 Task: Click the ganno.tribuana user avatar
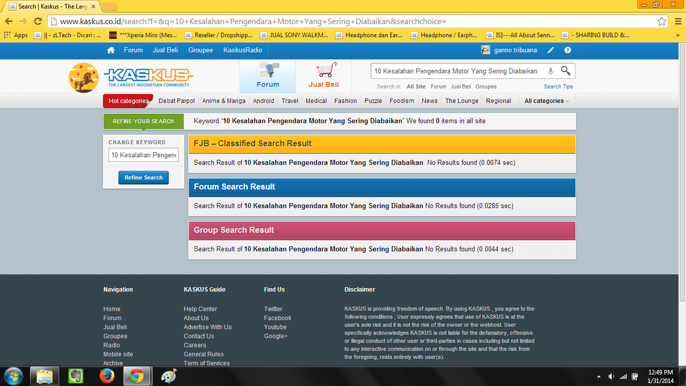coord(486,50)
